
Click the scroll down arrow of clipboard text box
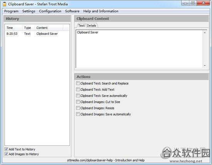pos(205,66)
